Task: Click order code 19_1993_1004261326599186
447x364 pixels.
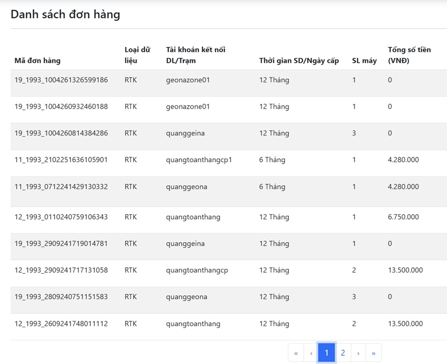Action: click(x=61, y=80)
